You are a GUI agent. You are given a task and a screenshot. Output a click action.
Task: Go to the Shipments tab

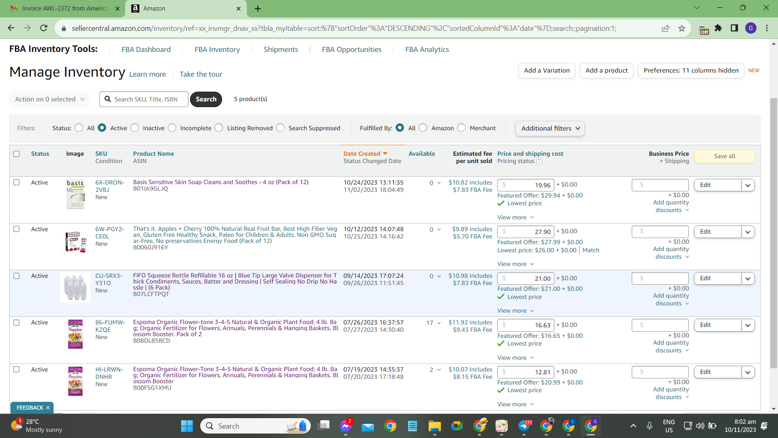pyautogui.click(x=281, y=49)
